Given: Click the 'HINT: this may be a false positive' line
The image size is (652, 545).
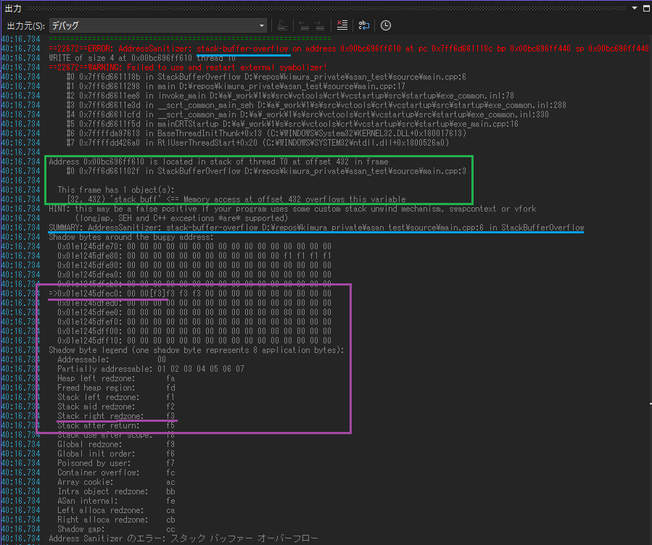Looking at the screenshot, I should tap(293, 209).
